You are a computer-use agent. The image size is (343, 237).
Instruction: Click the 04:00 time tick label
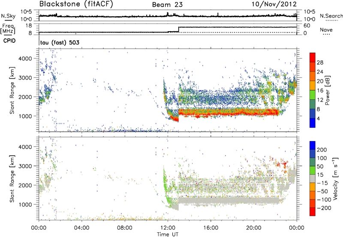point(82,228)
